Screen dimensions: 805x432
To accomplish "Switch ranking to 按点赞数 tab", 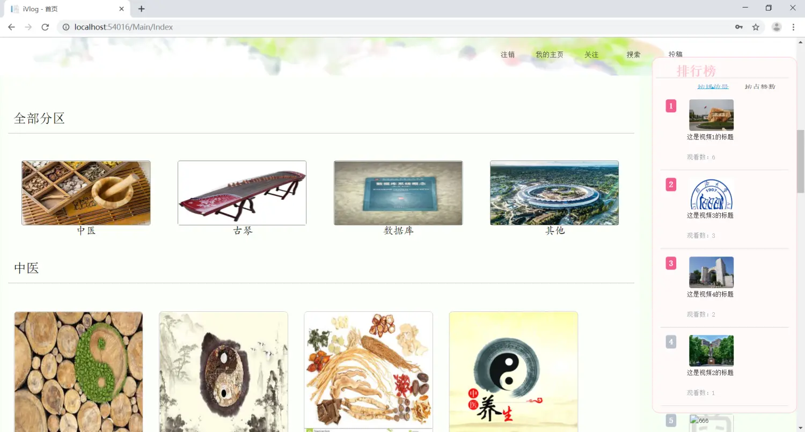I will pyautogui.click(x=760, y=86).
